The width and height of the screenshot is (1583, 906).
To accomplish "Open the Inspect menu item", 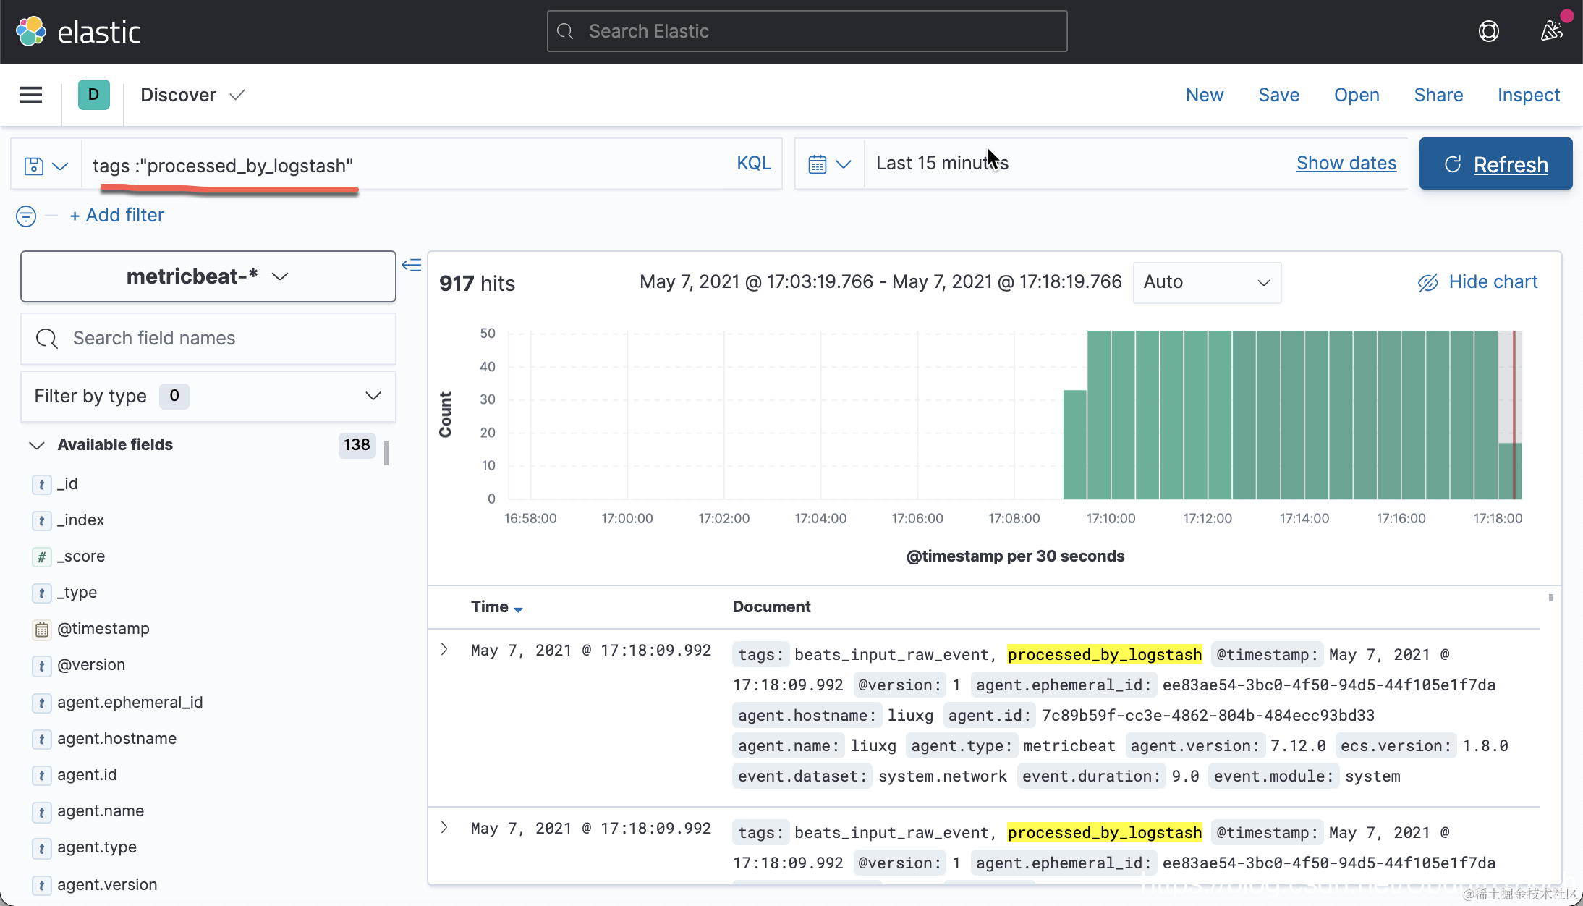I will click(x=1528, y=95).
